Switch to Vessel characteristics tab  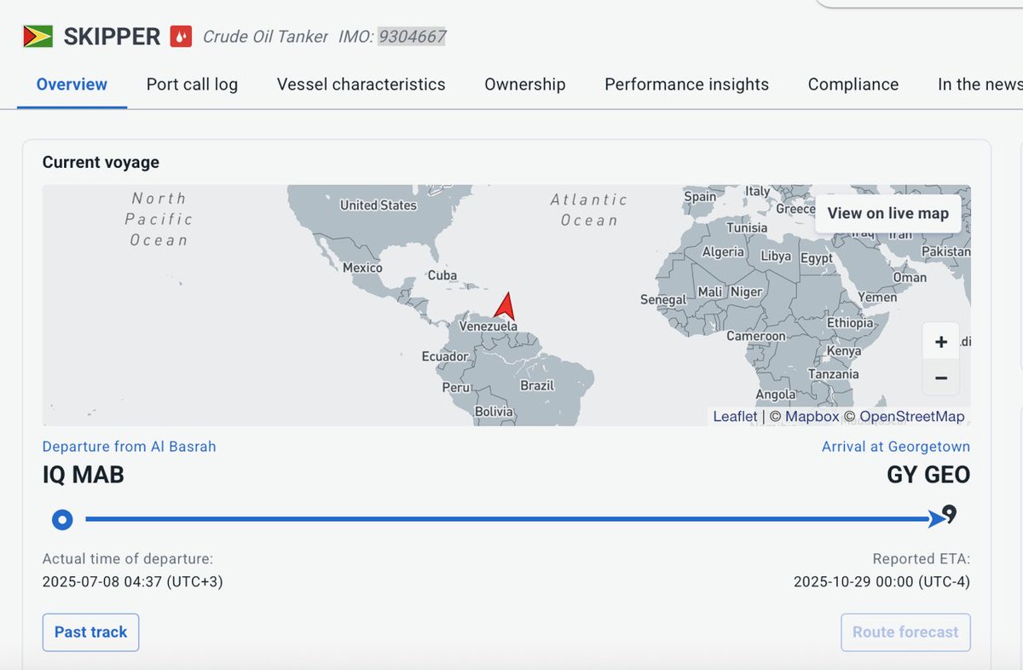pos(361,84)
